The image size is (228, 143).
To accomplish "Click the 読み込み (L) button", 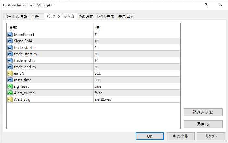I will click(203, 112).
